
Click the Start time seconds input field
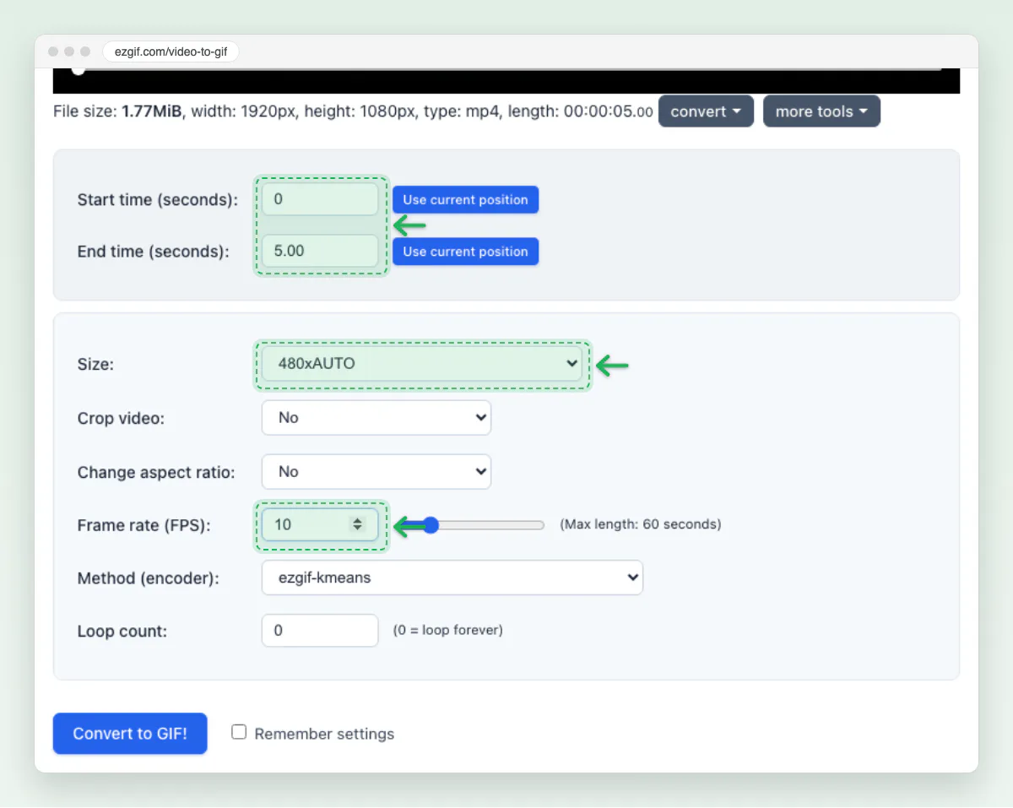click(320, 199)
